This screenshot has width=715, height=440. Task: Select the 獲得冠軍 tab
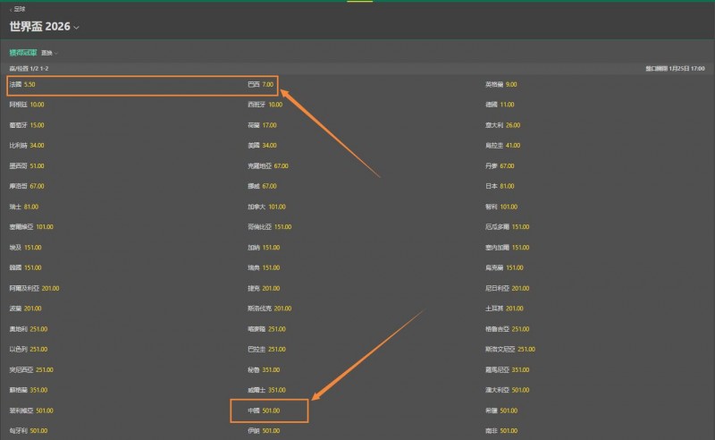[x=23, y=53]
